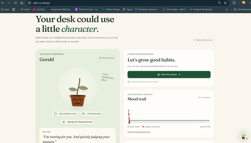Bookmark this page with the star icon

[x=225, y=3]
